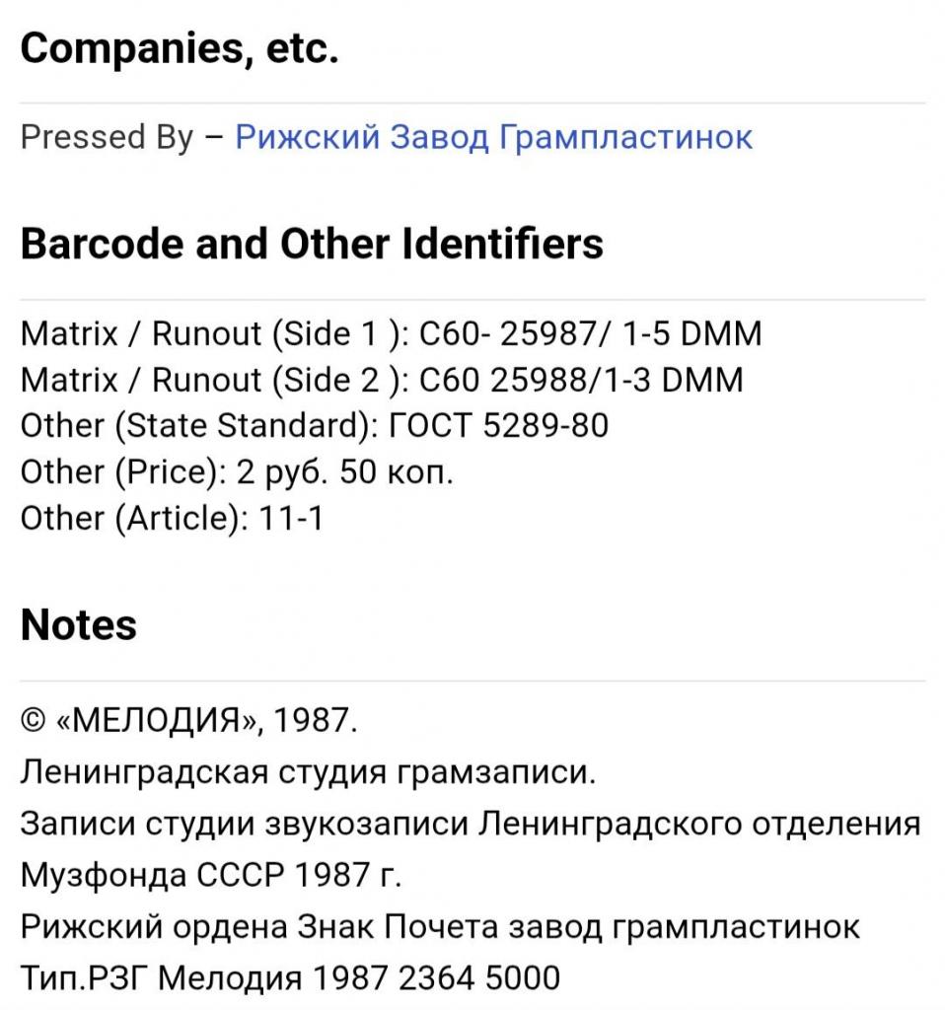Click the 'Notes' heading
Viewport: 945px width, 1010px height.
coord(79,624)
